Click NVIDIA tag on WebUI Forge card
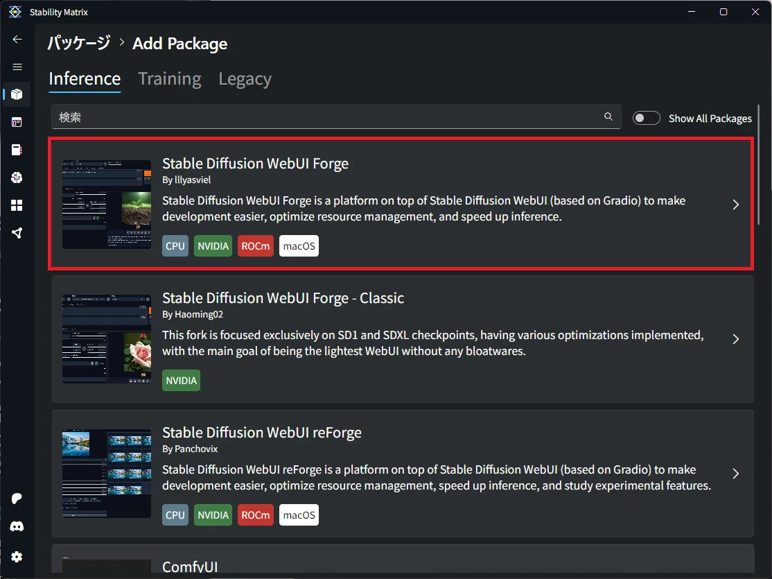Image resolution: width=772 pixels, height=579 pixels. point(213,246)
